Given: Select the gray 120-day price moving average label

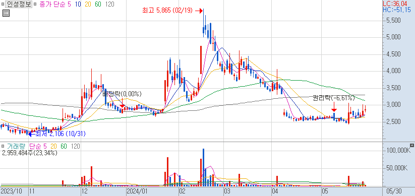Looking at the screenshot, I should (x=110, y=4).
